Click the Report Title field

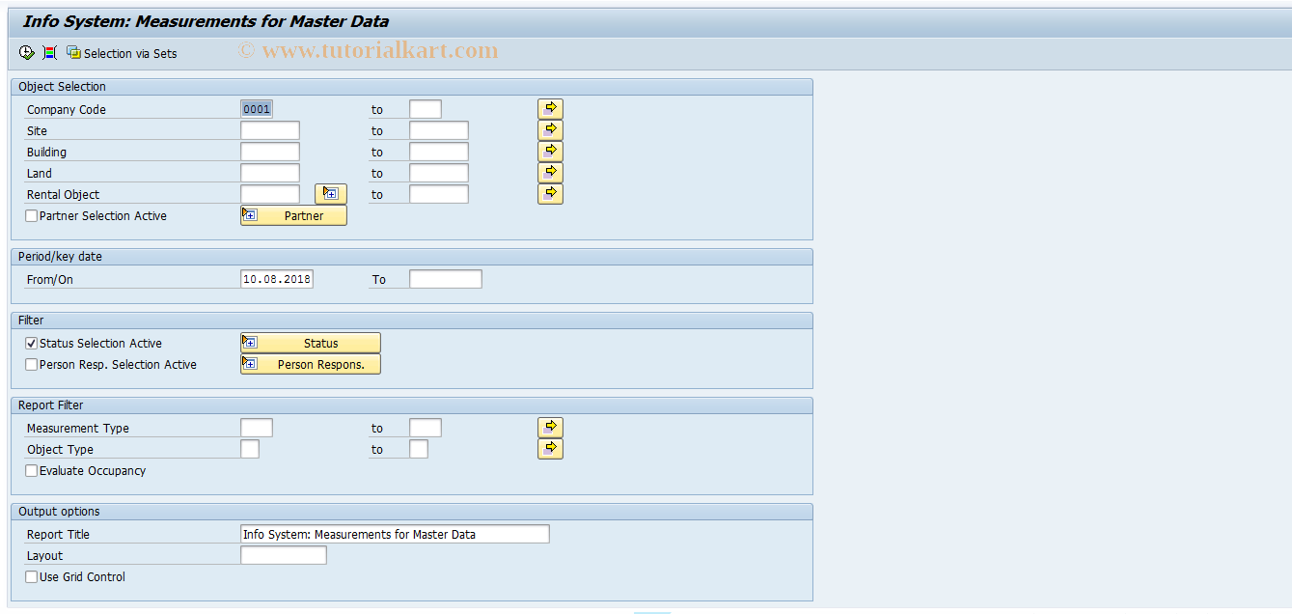[395, 534]
